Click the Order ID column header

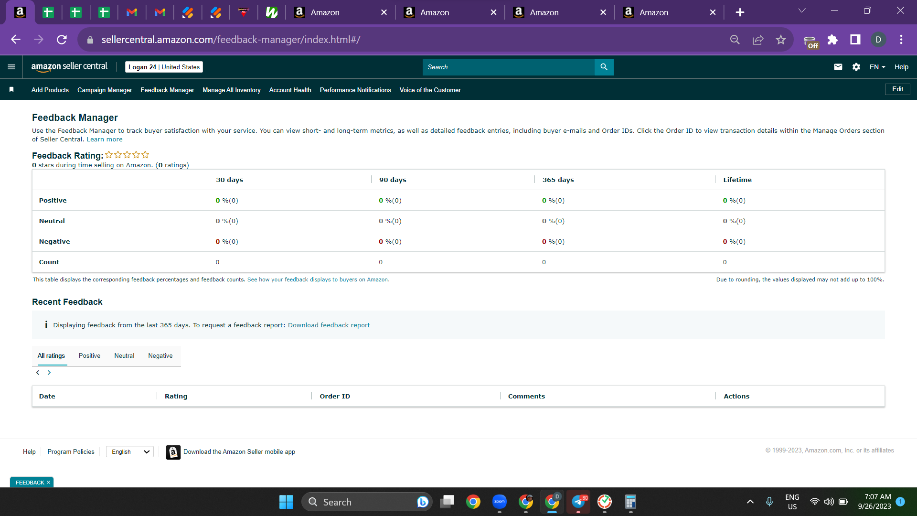click(335, 397)
